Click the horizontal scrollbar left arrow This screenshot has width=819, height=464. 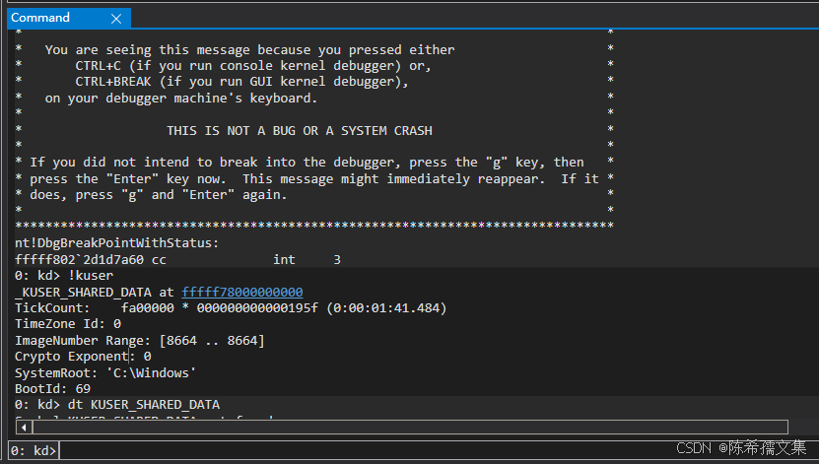point(24,427)
